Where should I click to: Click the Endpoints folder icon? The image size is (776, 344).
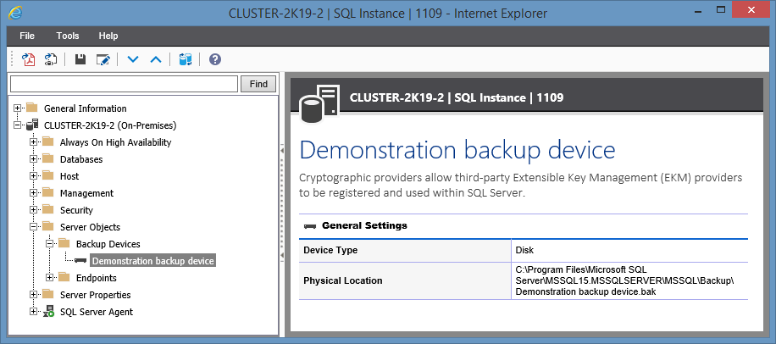(64, 277)
